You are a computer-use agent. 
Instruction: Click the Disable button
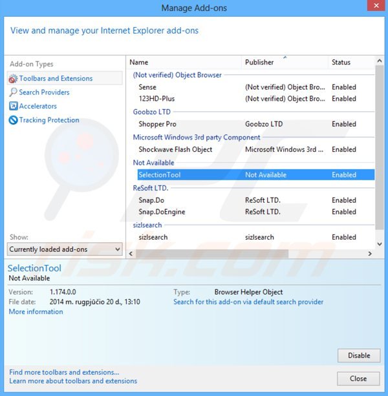click(x=359, y=355)
